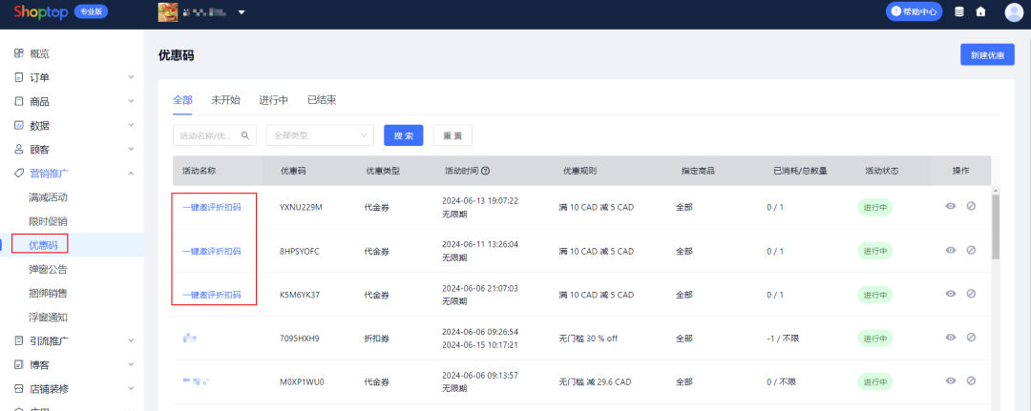
Task: Click the blue 搜索 button
Action: click(x=403, y=135)
